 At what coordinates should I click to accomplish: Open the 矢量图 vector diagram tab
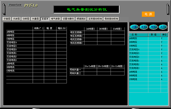click(x=35, y=19)
